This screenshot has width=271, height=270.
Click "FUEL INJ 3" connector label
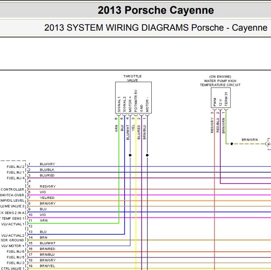coord(16,263)
